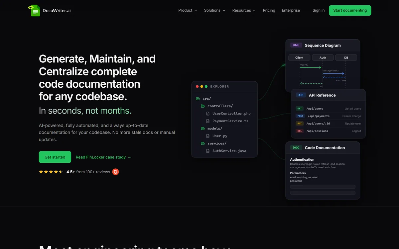Click the UserController.php file name

coord(231,114)
